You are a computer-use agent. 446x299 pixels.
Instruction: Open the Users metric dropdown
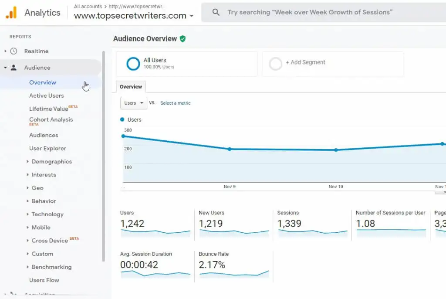click(134, 103)
